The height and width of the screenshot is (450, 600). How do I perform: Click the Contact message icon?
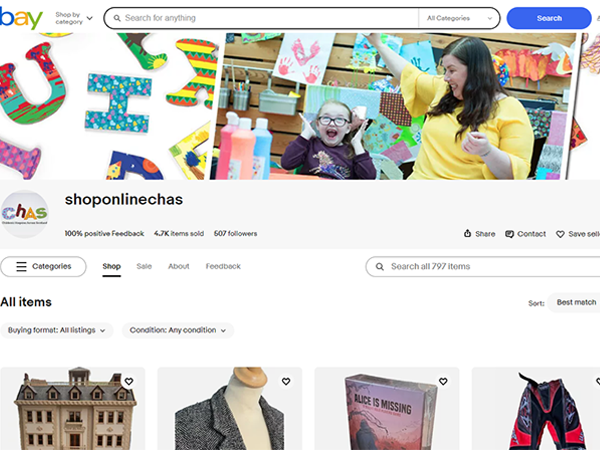pos(509,234)
